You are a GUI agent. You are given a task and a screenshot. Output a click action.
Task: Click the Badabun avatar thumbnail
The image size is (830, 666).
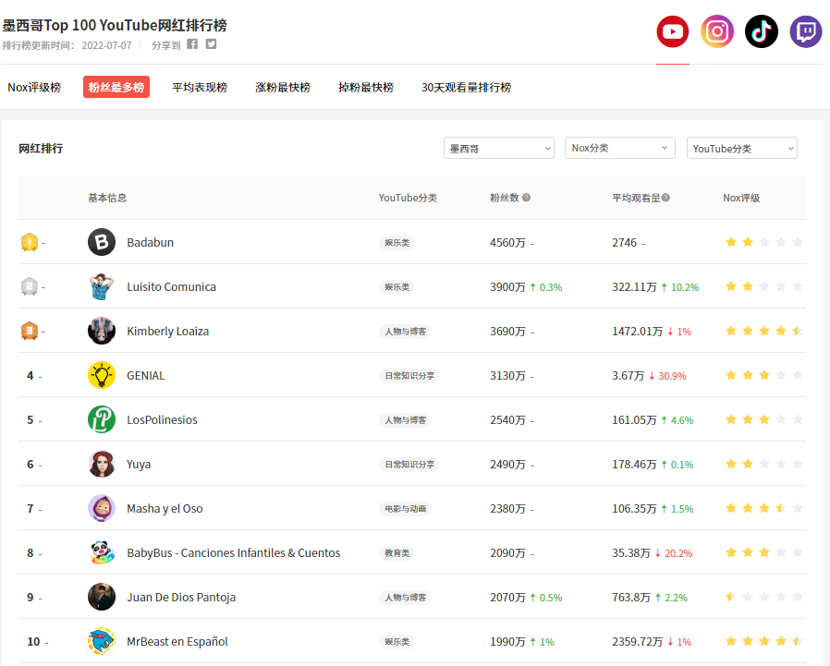[x=102, y=243]
